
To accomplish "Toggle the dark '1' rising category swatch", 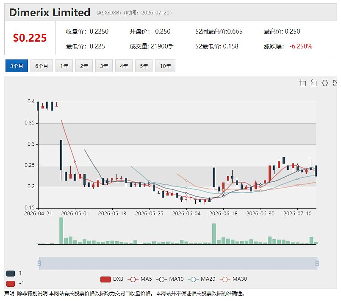I will pos(11,274).
